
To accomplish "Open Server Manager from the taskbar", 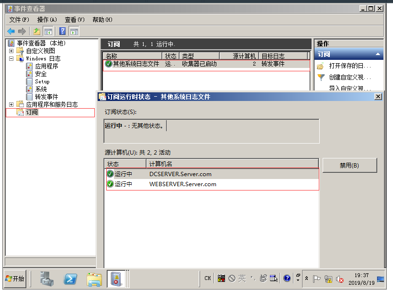I will (47, 278).
